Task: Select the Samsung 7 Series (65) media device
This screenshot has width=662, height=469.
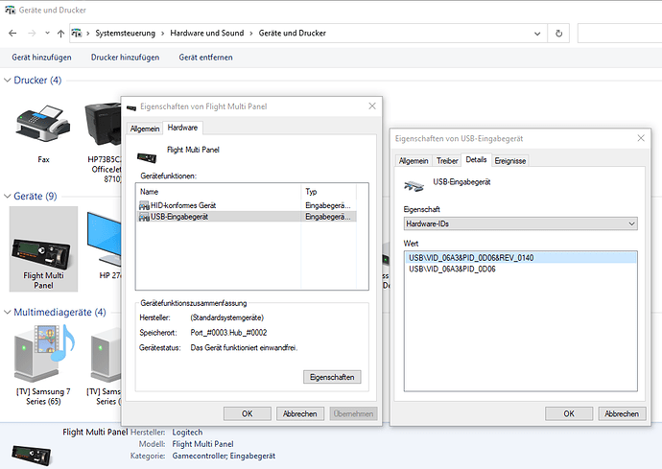Action: (x=43, y=355)
